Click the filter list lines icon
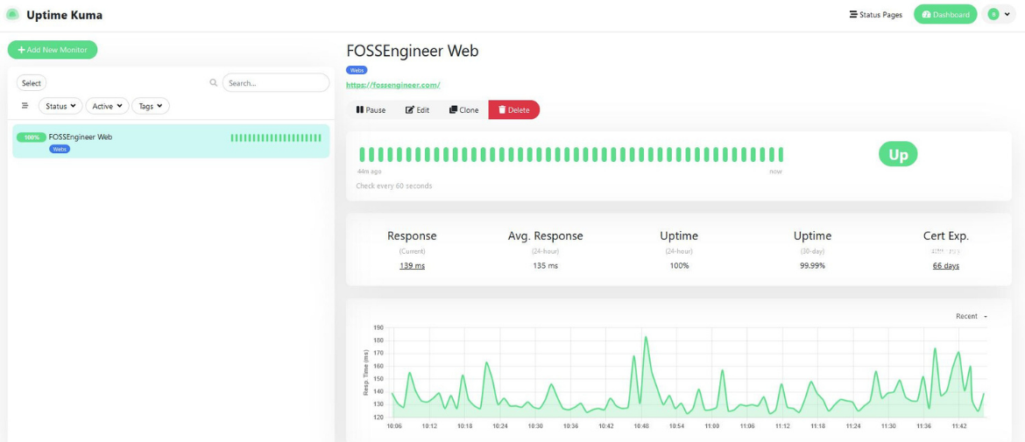This screenshot has height=442, width=1025. click(x=25, y=106)
